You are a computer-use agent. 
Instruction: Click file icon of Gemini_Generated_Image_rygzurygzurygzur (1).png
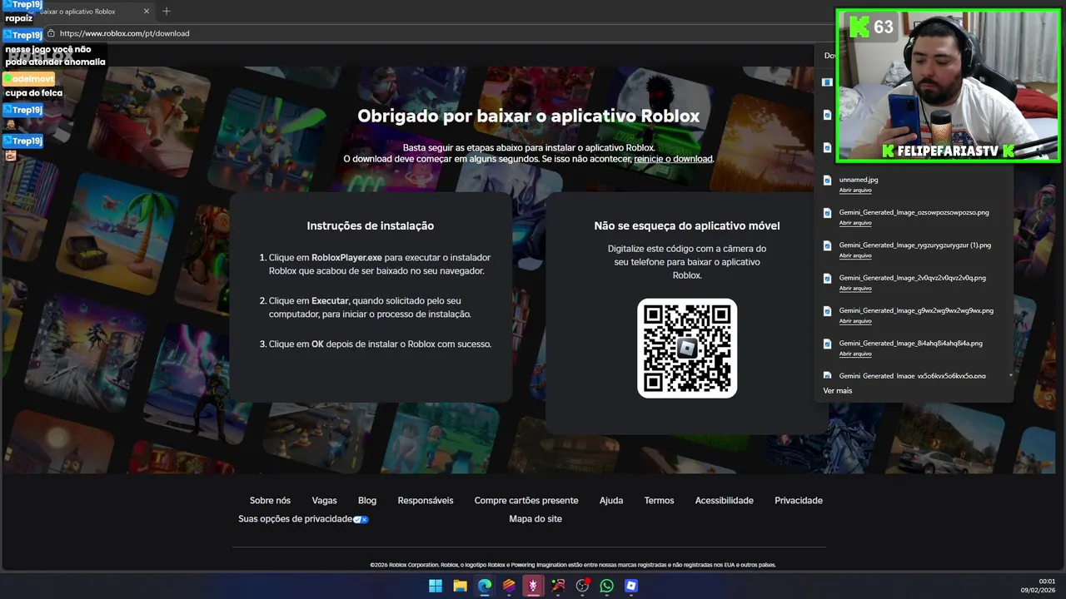click(827, 245)
